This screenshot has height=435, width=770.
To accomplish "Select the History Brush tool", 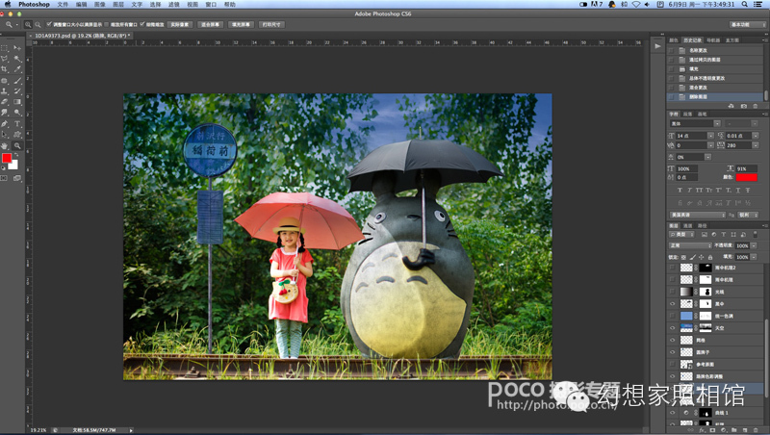I will (x=17, y=91).
